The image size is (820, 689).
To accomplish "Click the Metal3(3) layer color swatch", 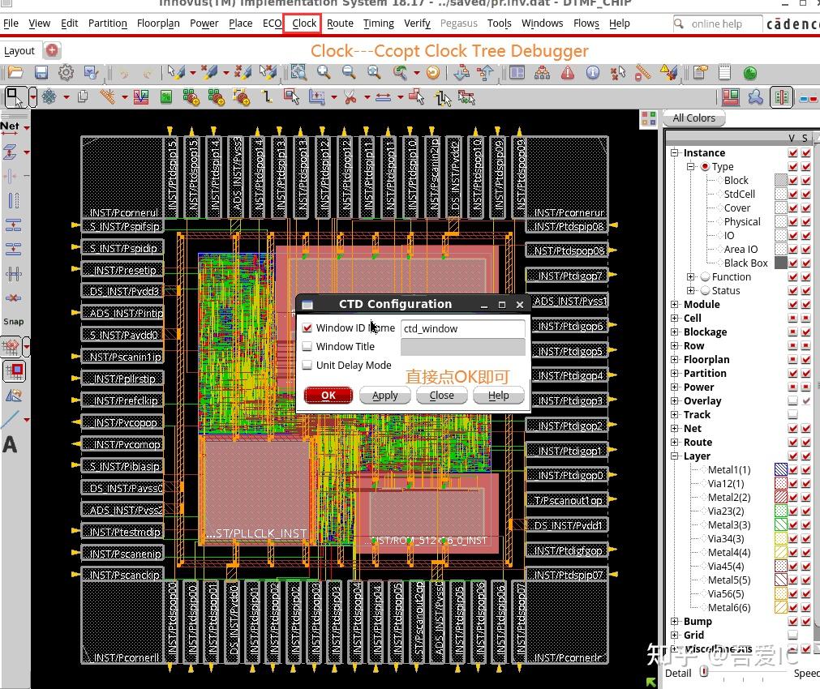I will 780,524.
